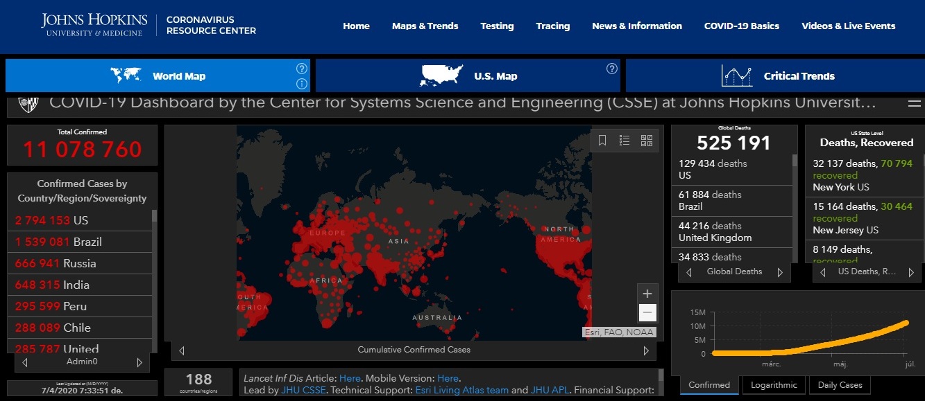The width and height of the screenshot is (925, 401).
Task: Open map bookmarks icon
Action: [602, 141]
